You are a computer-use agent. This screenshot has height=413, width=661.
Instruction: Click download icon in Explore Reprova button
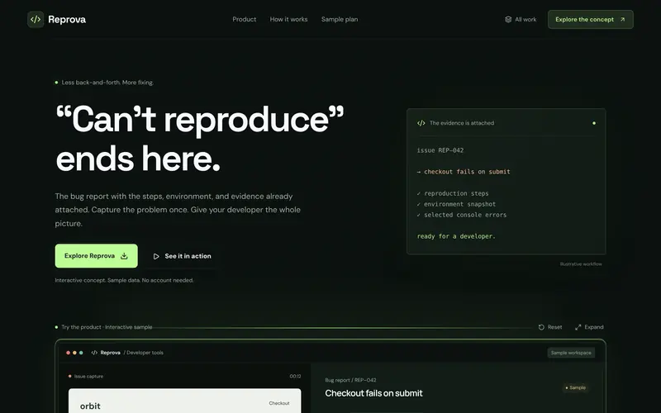pyautogui.click(x=124, y=256)
